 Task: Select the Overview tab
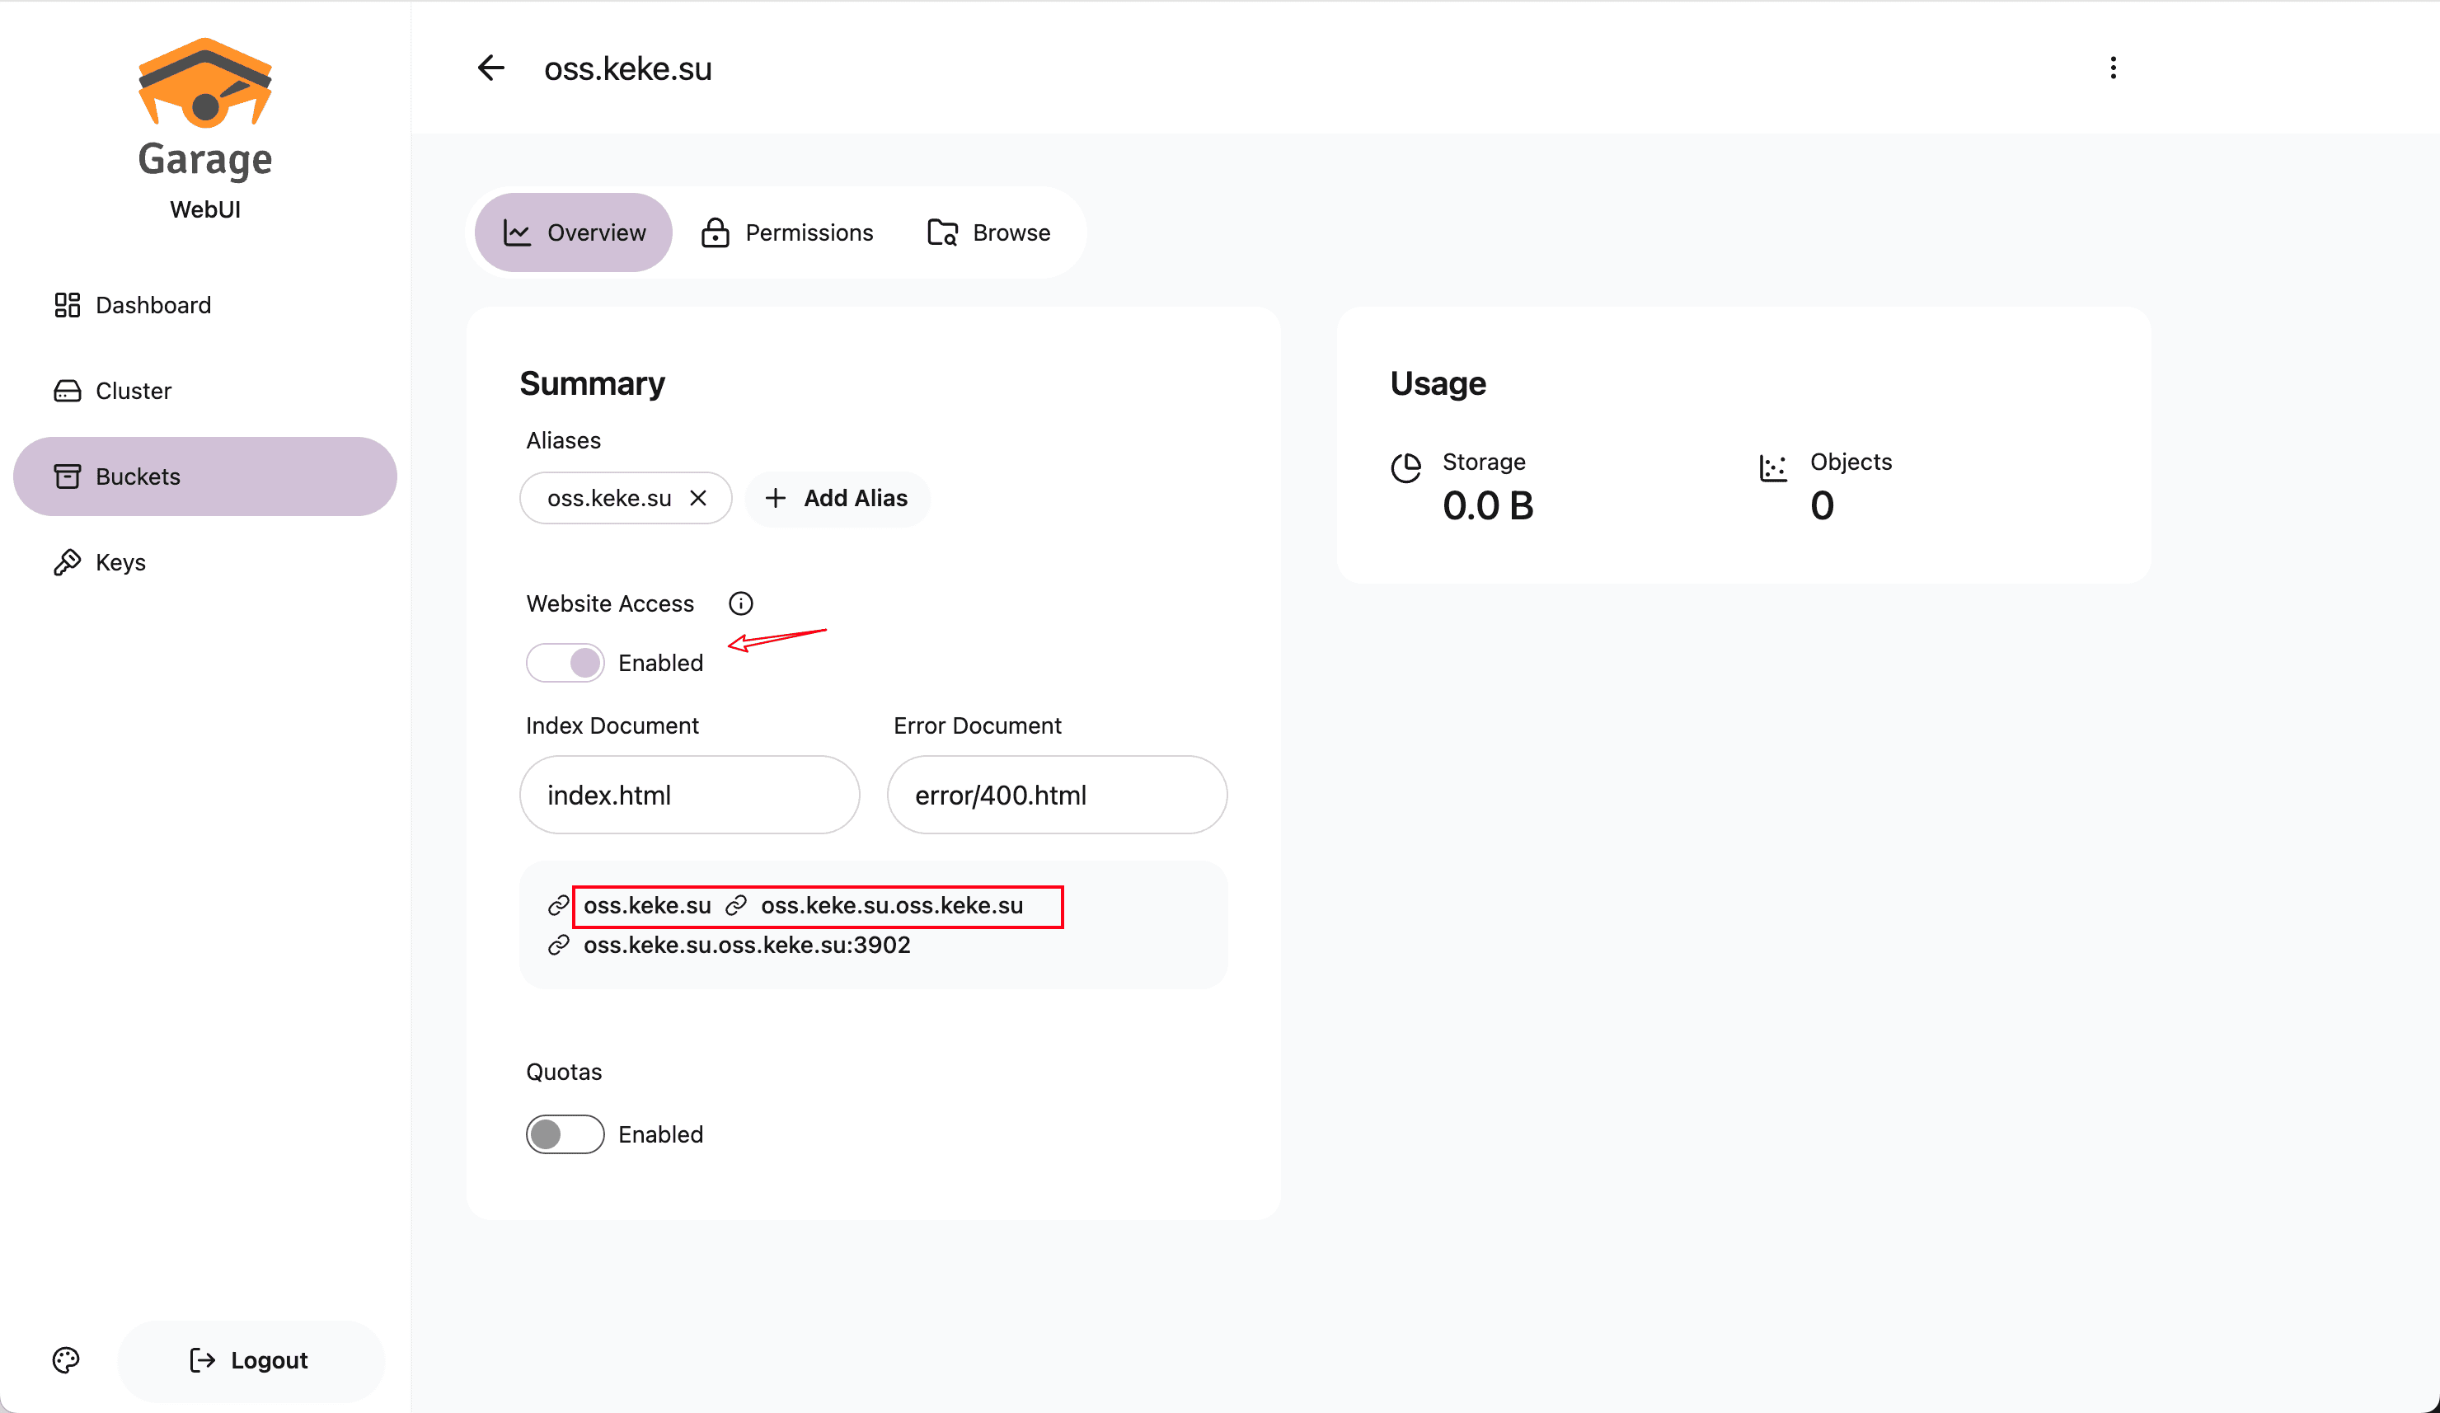tap(575, 232)
